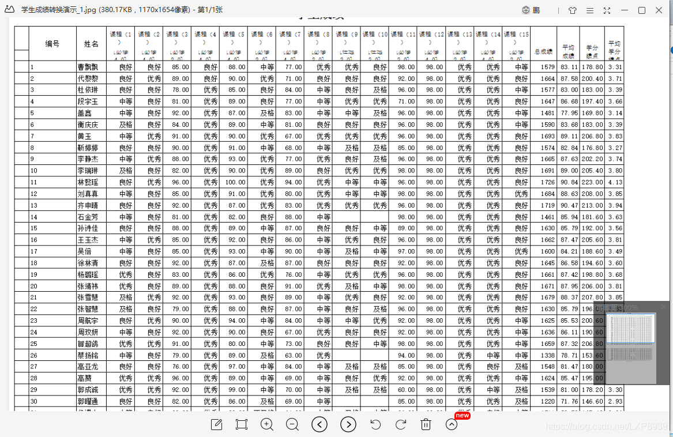Open the hamburger main menu

coord(590,10)
